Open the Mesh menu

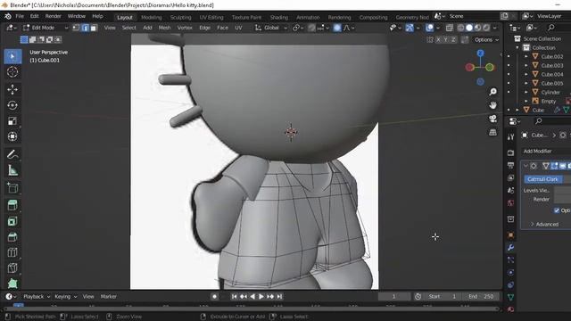point(164,28)
